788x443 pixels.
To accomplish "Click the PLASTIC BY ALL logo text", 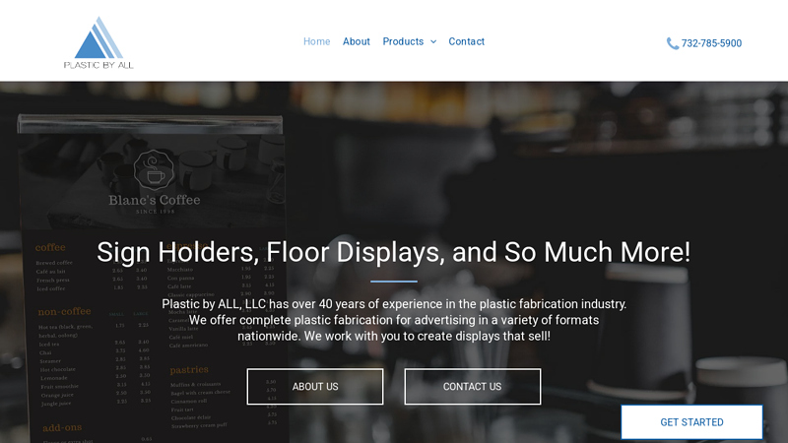I will [98, 65].
